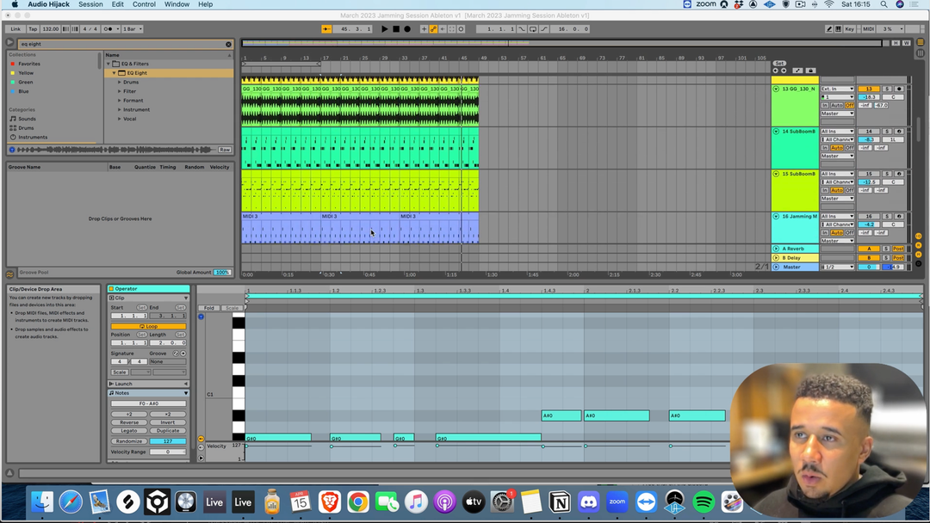Clear the browser search field
Image resolution: width=930 pixels, height=523 pixels.
point(228,44)
